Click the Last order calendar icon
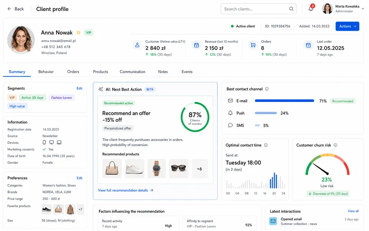Screen dimensions: 369x231 [308, 45]
